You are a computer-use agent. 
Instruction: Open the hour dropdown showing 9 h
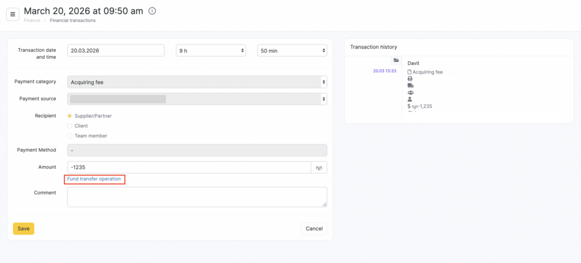coord(210,50)
